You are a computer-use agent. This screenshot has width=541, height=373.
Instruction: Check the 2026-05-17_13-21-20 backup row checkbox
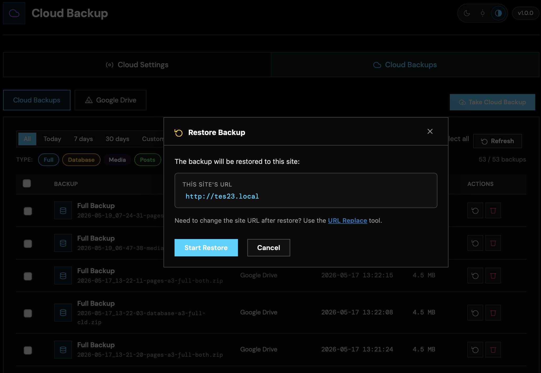28,350
